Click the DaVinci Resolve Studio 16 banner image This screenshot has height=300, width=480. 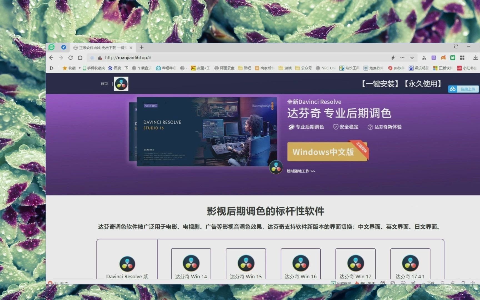tap(207, 131)
